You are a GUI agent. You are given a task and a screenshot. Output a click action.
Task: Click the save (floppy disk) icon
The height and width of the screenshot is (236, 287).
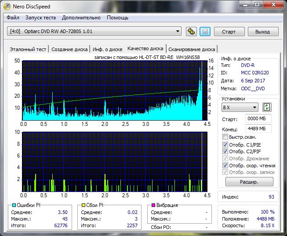point(204,31)
